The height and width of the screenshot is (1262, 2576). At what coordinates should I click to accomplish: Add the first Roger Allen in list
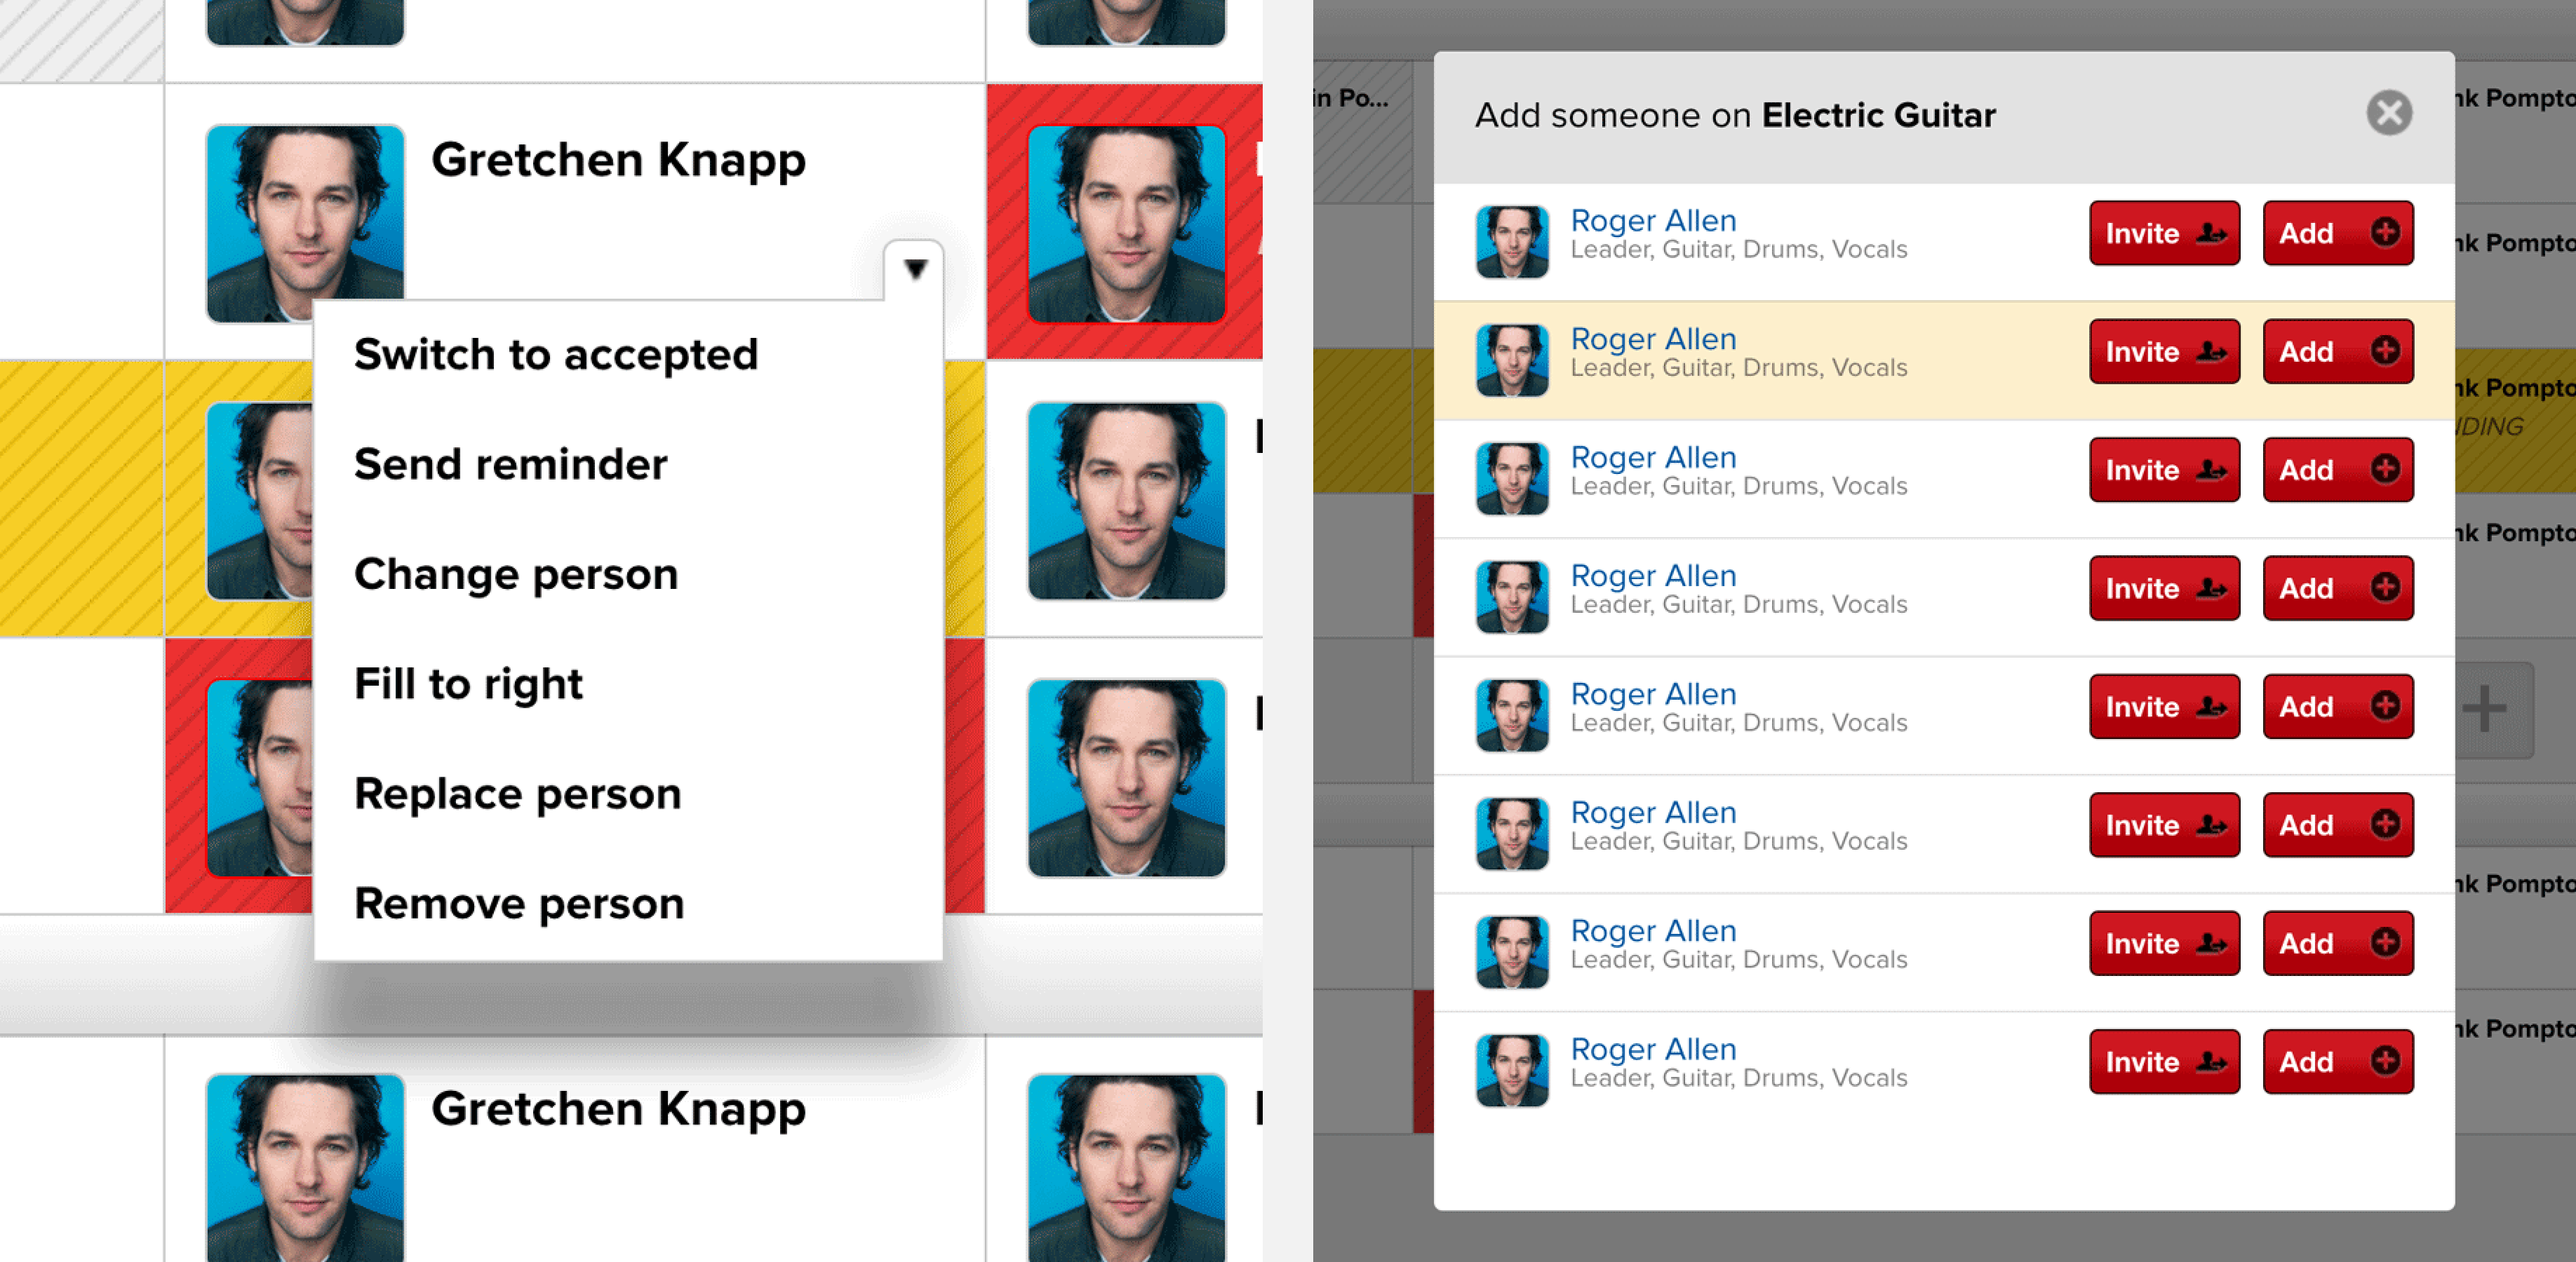[2337, 233]
